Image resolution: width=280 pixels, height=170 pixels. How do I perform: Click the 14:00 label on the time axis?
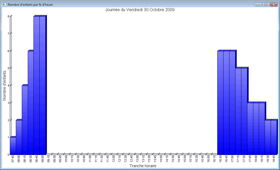click(161, 159)
